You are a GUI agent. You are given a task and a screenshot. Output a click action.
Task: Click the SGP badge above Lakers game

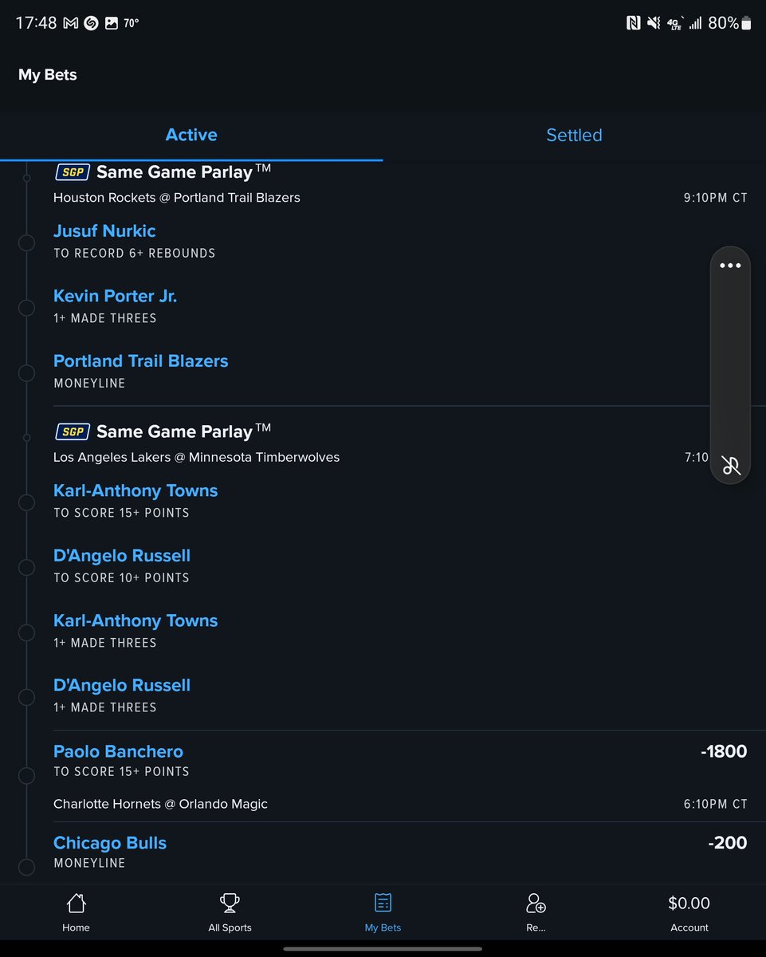pos(73,431)
